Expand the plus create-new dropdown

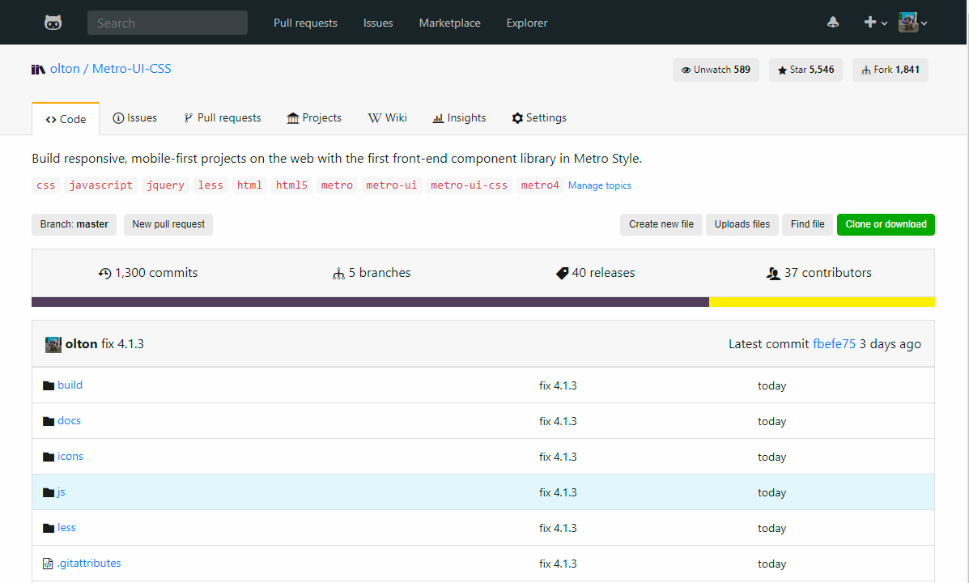pos(875,23)
